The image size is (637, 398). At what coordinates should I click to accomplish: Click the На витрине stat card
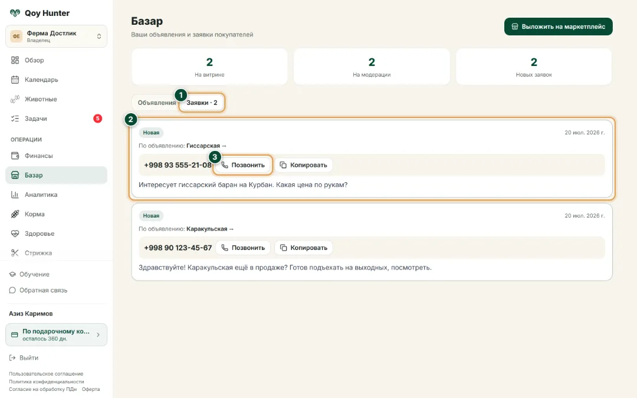point(209,67)
